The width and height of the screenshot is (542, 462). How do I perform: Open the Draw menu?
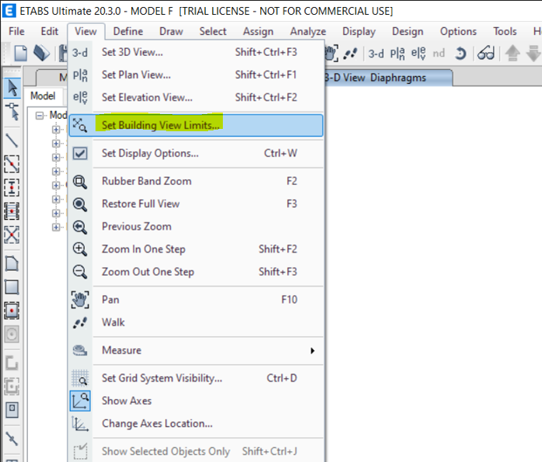pyautogui.click(x=171, y=31)
